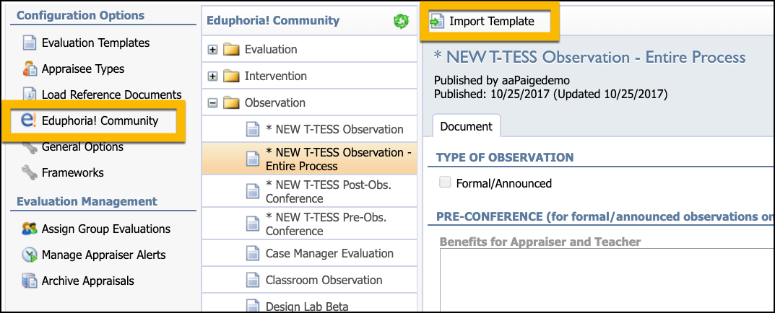Expand the Evaluation folder with plus box

212,50
